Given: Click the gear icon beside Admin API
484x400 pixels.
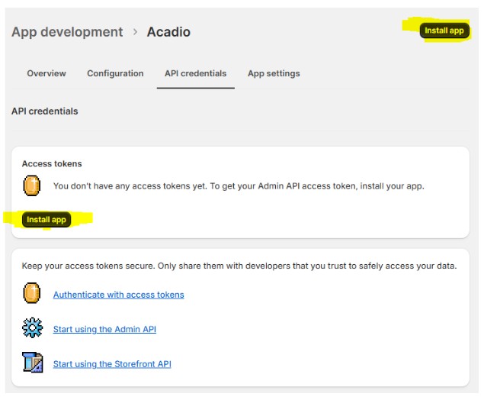Looking at the screenshot, I should point(33,327).
